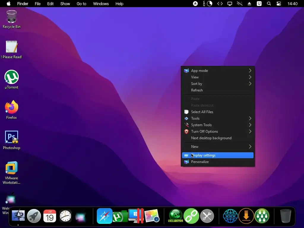Expand the System Tools submenu
304x228 pixels.
coord(218,125)
